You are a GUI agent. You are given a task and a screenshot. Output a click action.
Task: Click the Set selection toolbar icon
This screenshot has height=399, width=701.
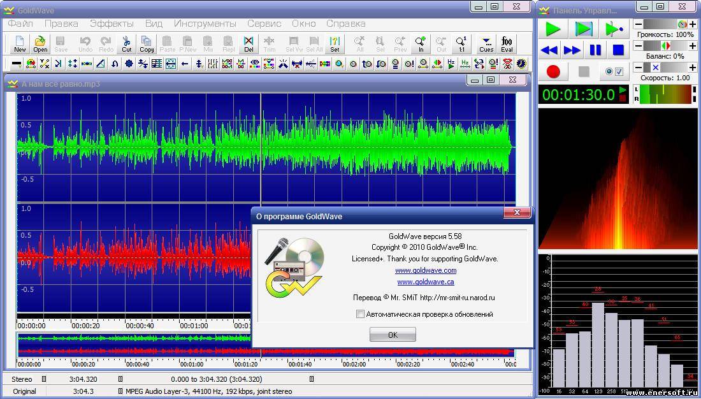tap(335, 44)
